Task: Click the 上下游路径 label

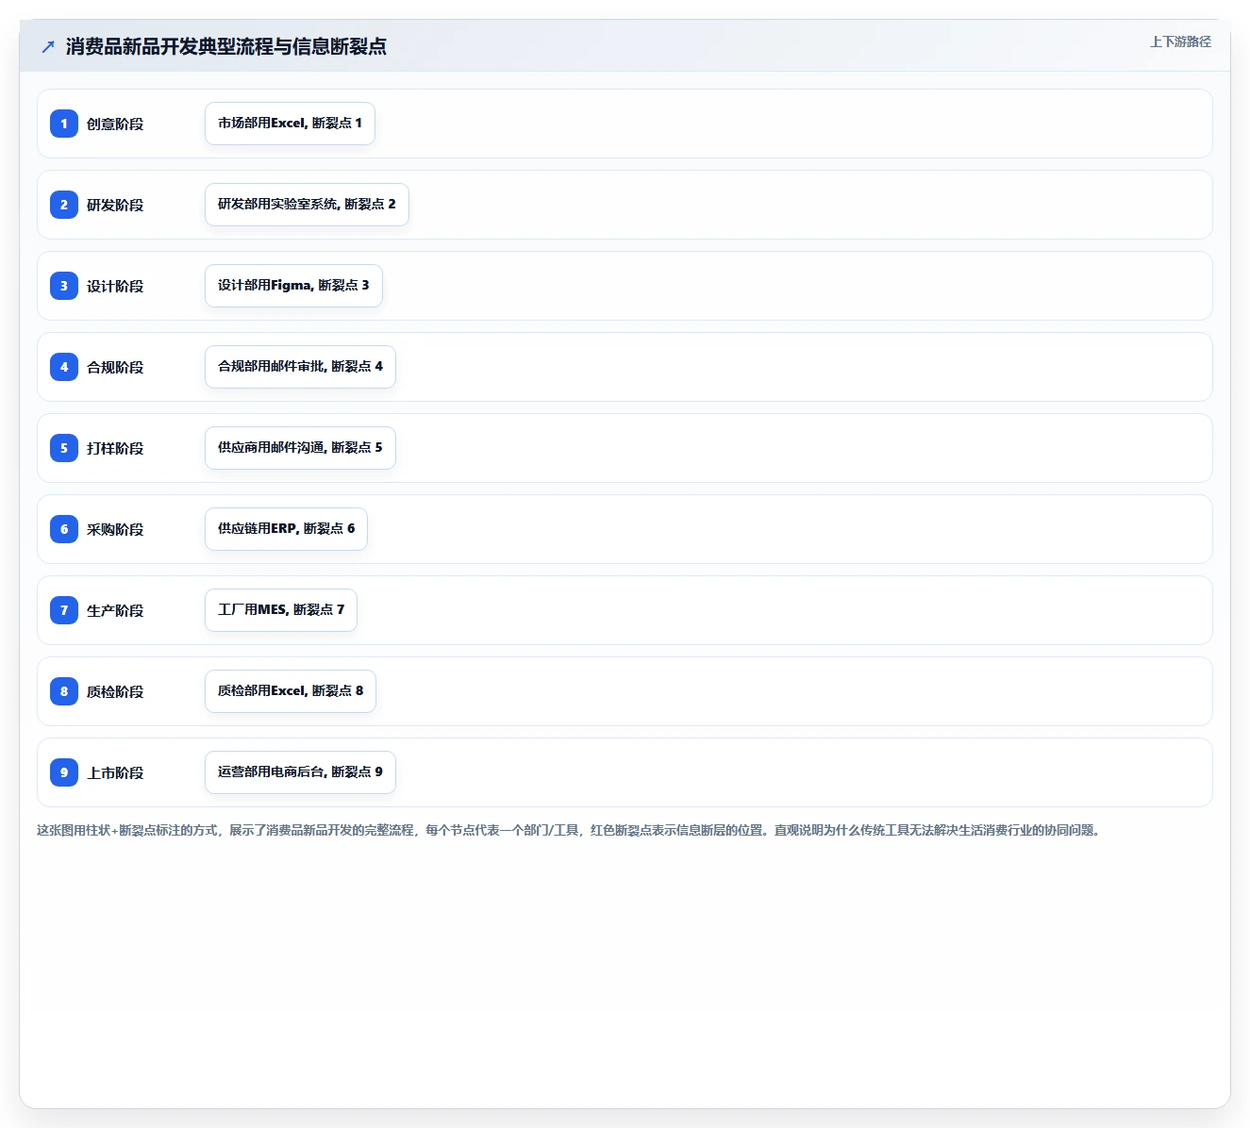Action: (x=1180, y=41)
